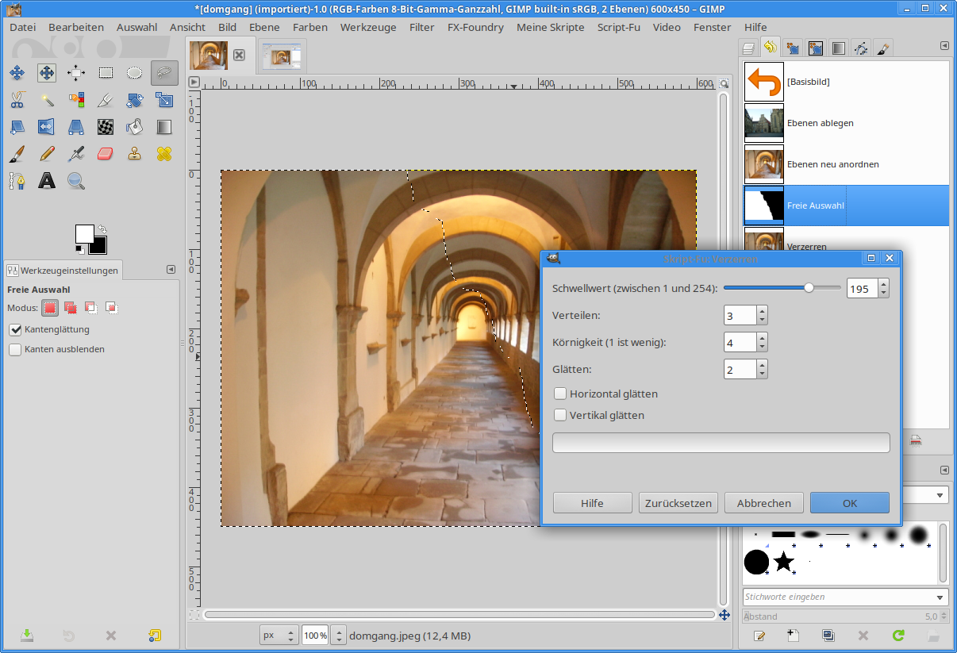Select the Zoom magnifier tool
This screenshot has width=957, height=653.
(x=76, y=181)
